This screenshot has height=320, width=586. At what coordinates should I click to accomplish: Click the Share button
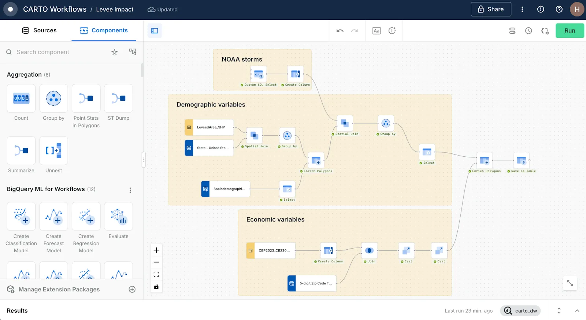pos(491,10)
